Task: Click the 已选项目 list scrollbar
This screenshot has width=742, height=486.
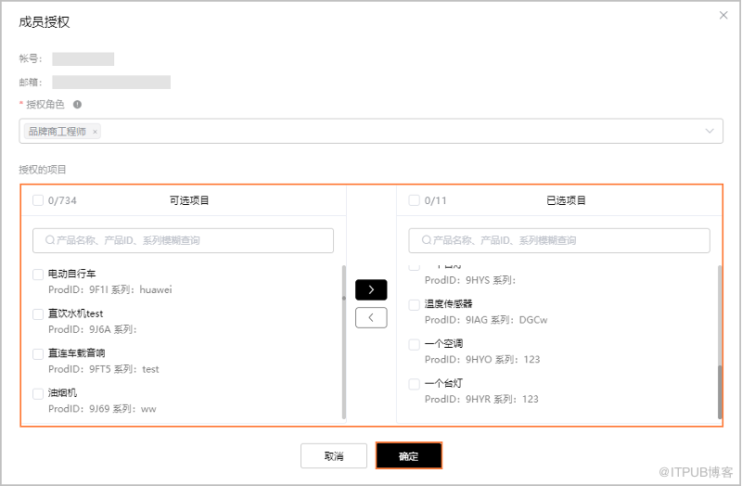Action: click(x=720, y=391)
